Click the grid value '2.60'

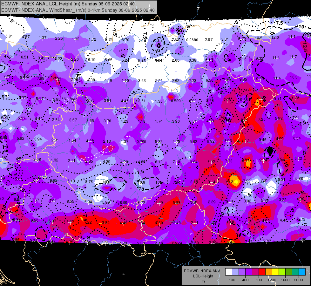[176, 60]
